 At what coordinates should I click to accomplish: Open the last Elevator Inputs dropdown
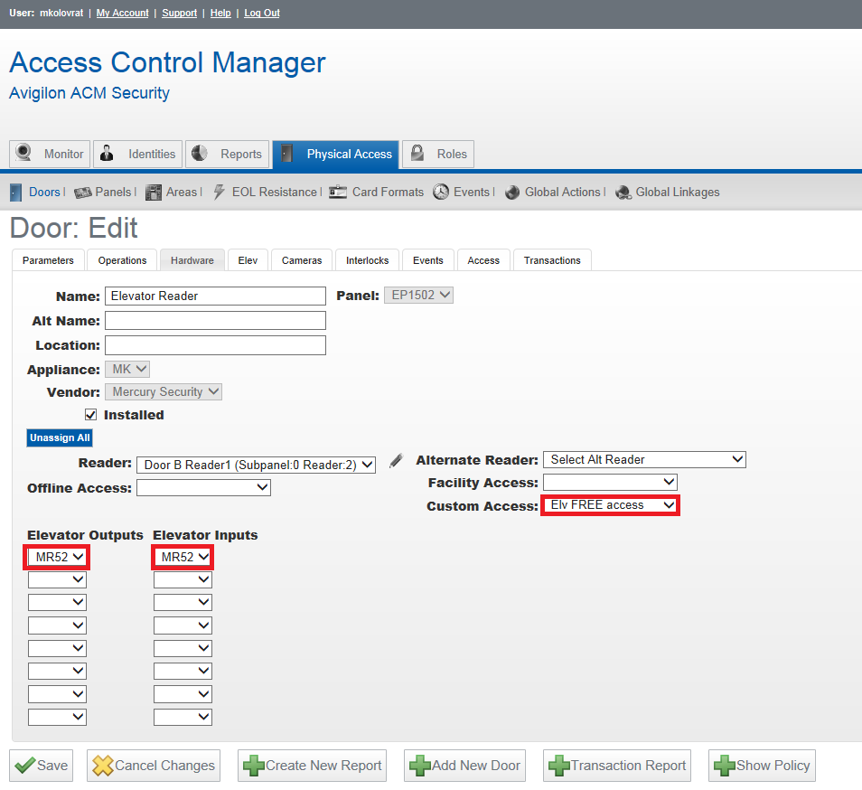[x=183, y=717]
